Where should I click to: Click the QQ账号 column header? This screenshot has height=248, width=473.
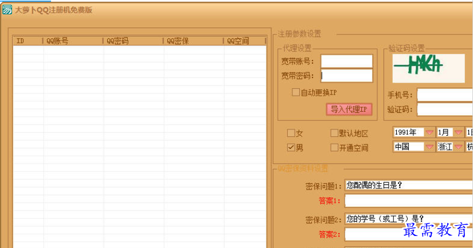[73, 41]
